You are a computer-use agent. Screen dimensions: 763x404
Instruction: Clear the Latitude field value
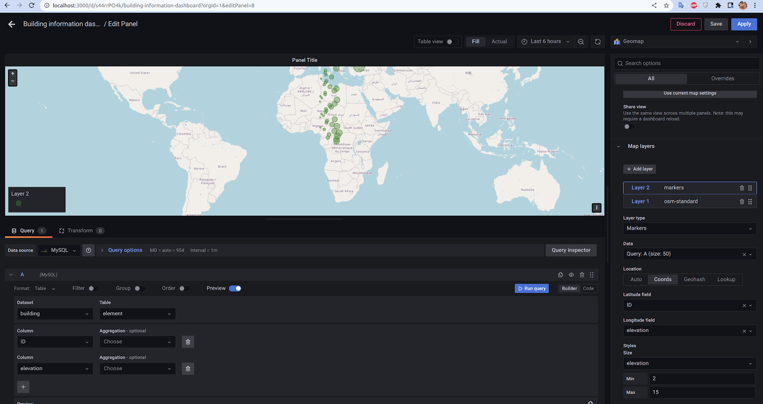[x=744, y=305]
